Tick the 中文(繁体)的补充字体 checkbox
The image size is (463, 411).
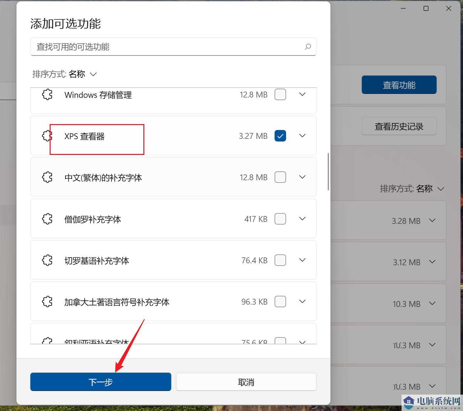280,177
